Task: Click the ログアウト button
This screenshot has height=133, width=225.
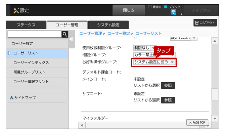Action: click(x=205, y=23)
